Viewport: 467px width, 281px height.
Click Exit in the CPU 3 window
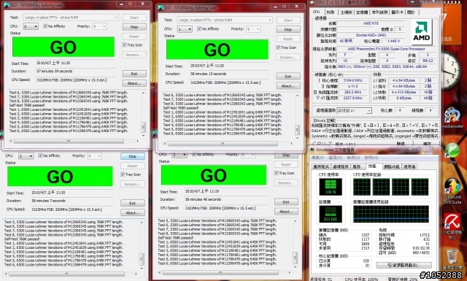click(286, 202)
